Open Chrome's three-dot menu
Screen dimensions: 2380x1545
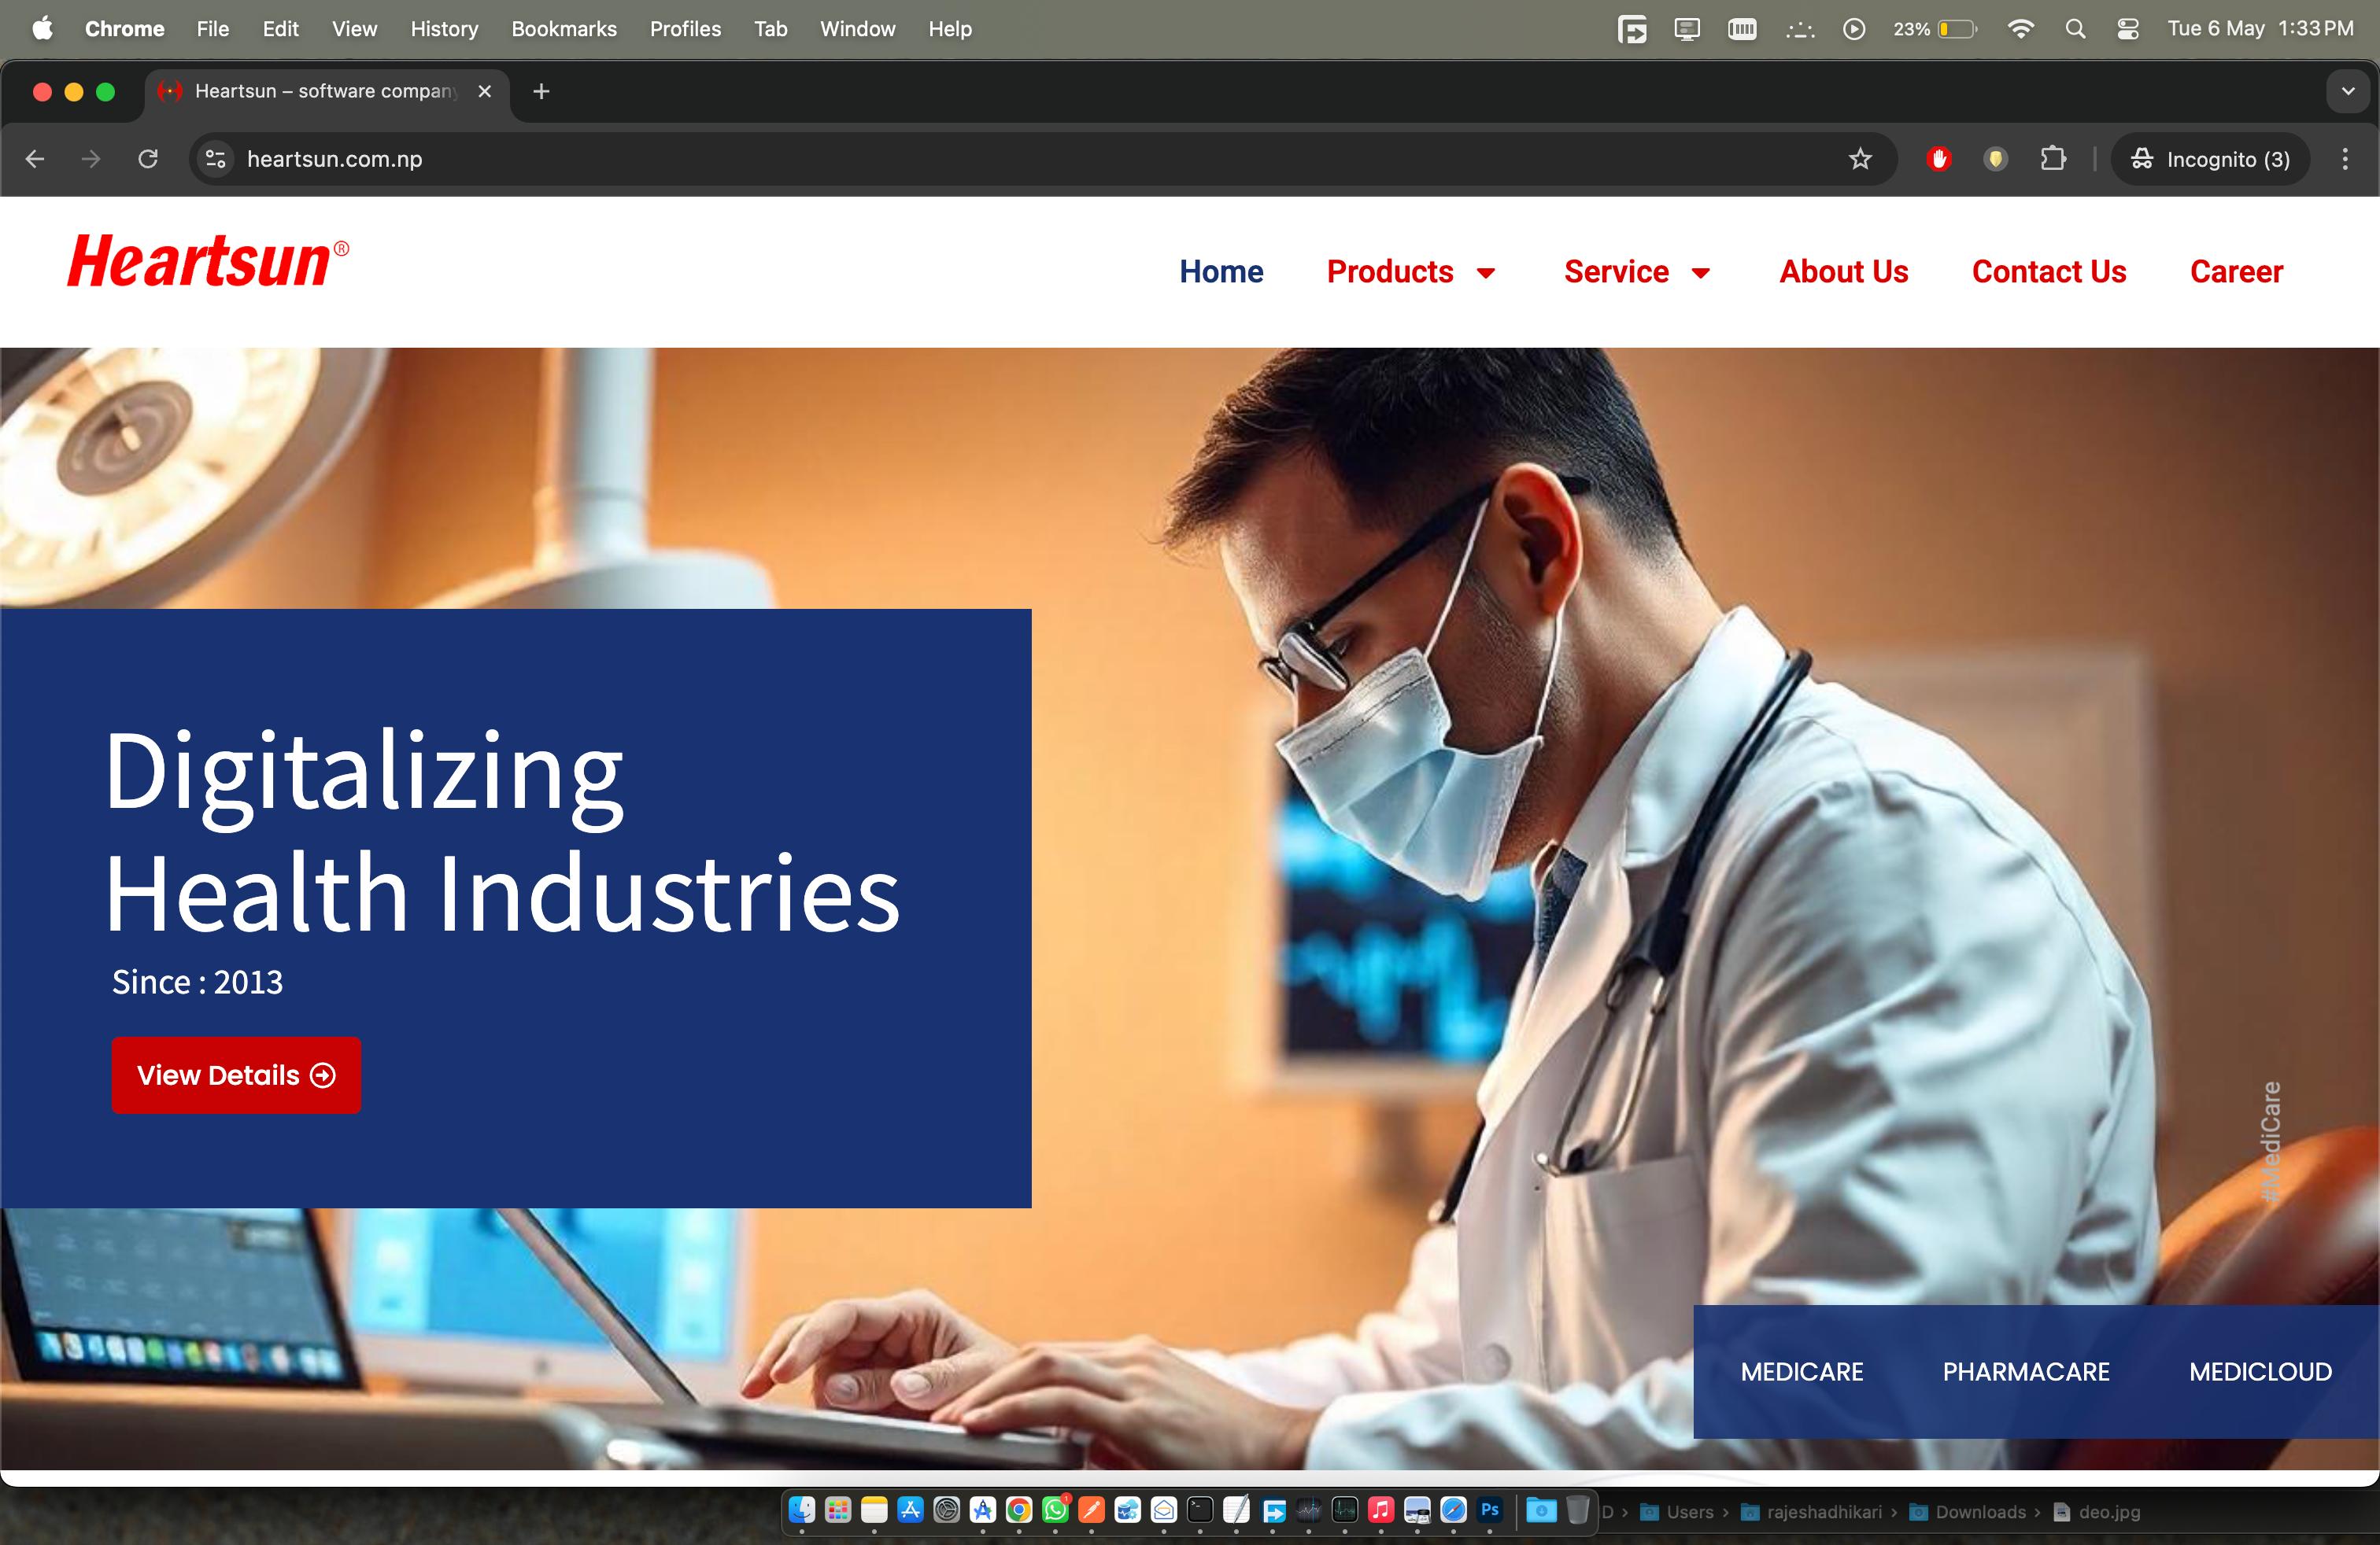coord(2344,159)
